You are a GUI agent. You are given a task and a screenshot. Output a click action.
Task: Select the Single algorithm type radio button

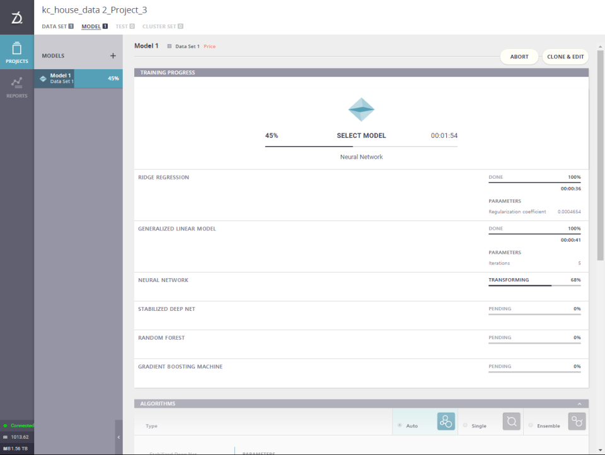465,425
